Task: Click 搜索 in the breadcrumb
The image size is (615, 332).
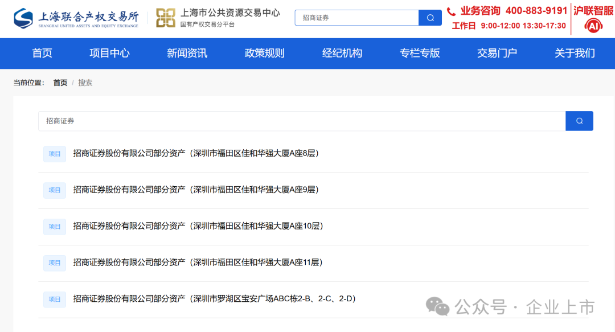Action: click(85, 83)
